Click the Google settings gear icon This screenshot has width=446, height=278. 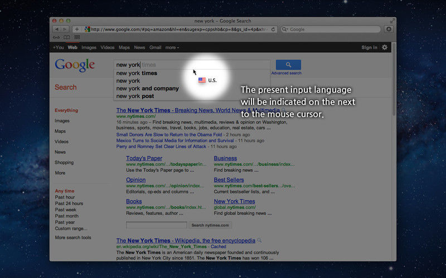[x=385, y=47]
